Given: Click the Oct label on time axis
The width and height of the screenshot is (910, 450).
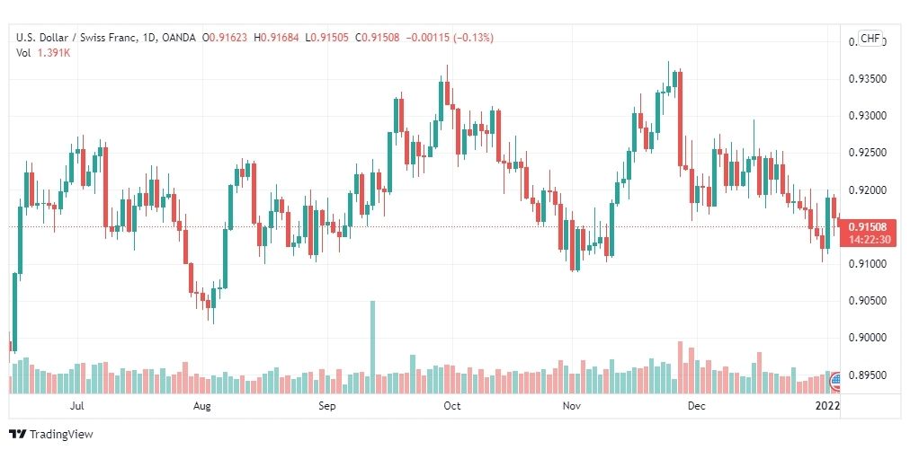Looking at the screenshot, I should tap(451, 406).
